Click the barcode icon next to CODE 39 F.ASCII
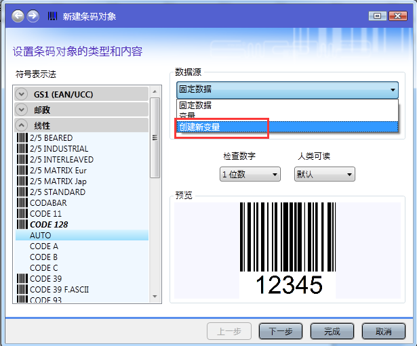417x346 pixels. [x=22, y=289]
